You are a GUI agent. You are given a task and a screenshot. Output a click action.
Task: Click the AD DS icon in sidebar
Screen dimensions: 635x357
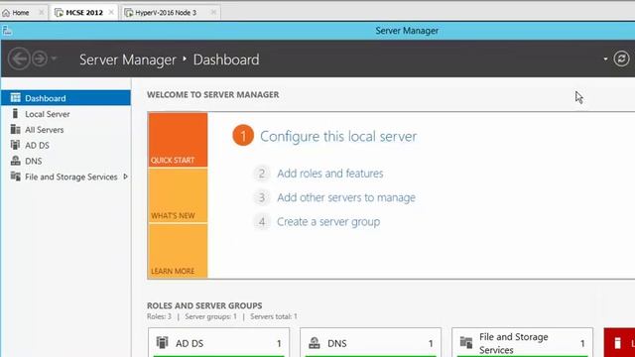(16, 145)
